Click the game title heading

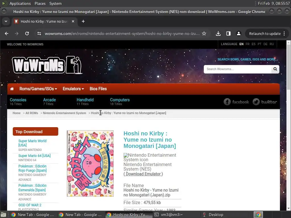[x=149, y=140]
